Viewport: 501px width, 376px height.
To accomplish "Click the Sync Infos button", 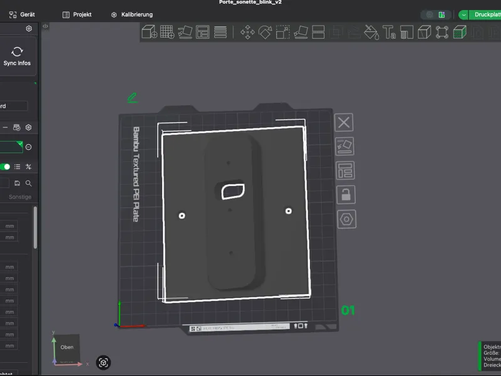I will (18, 56).
